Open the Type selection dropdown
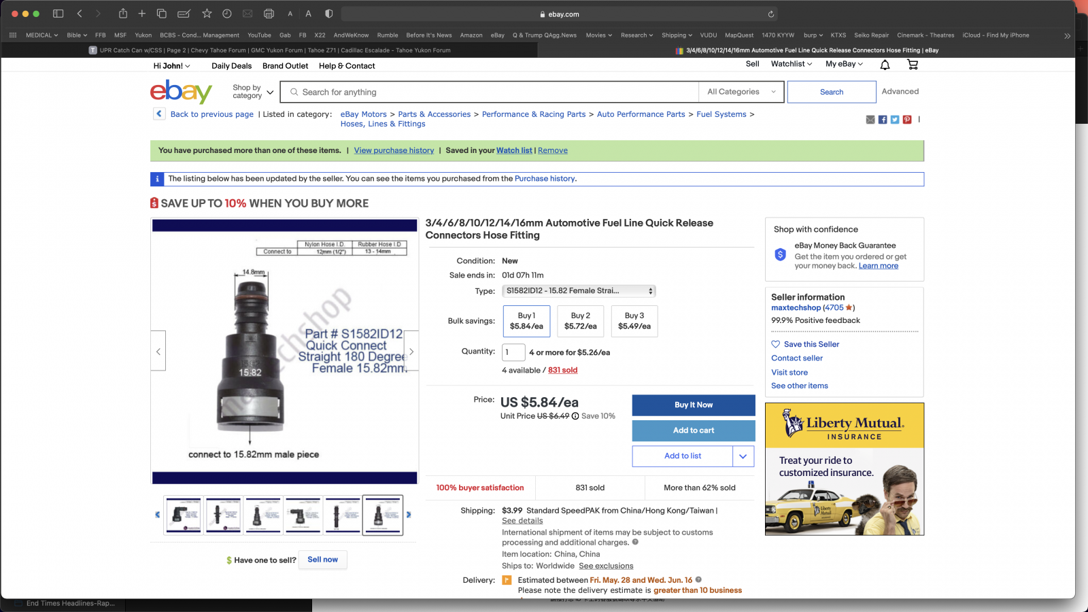Image resolution: width=1088 pixels, height=612 pixels. 579,291
